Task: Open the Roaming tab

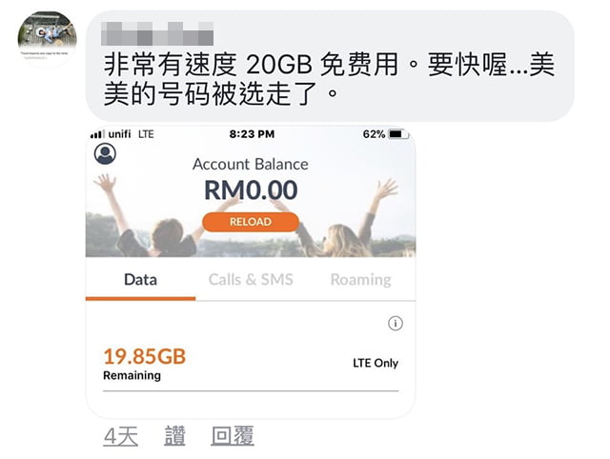Action: click(x=360, y=280)
